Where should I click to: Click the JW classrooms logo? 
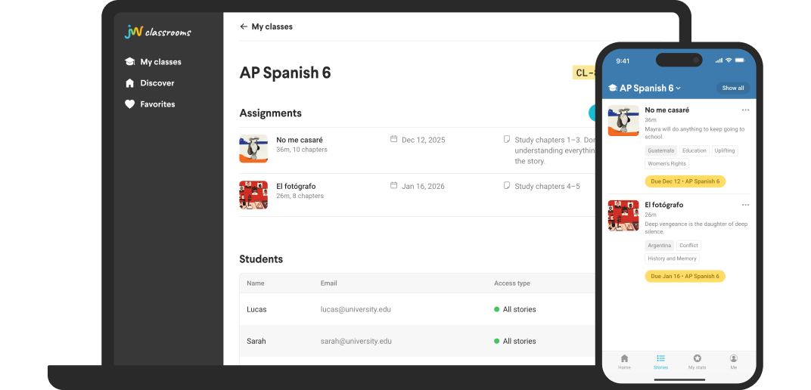pyautogui.click(x=157, y=32)
